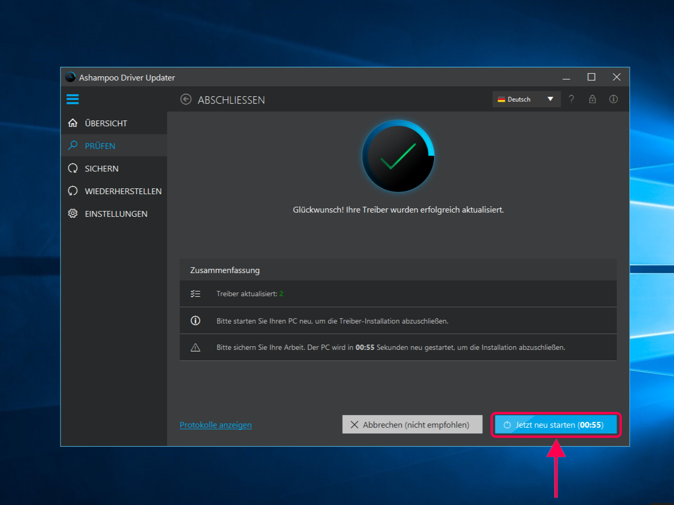Click the ABSCHLIESSEN page title
Image resolution: width=674 pixels, height=505 pixels.
coord(231,100)
